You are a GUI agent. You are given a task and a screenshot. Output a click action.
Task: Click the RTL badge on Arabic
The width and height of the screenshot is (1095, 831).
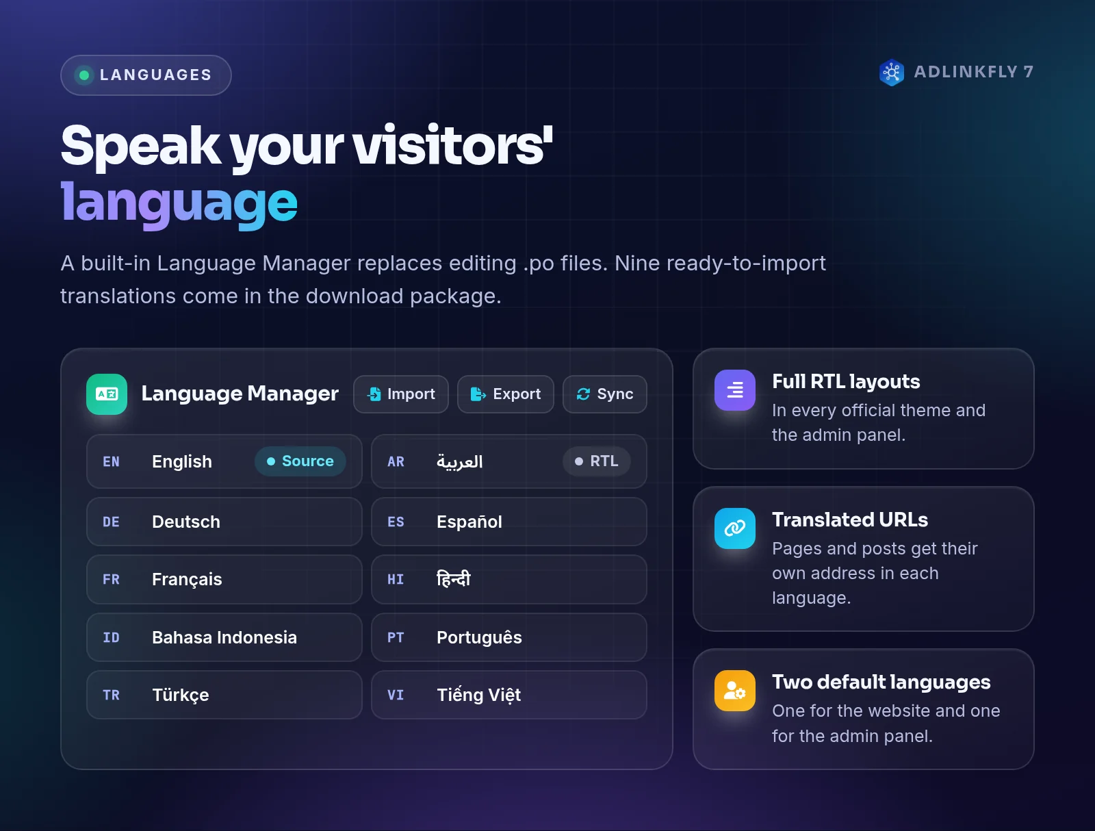[x=597, y=461]
